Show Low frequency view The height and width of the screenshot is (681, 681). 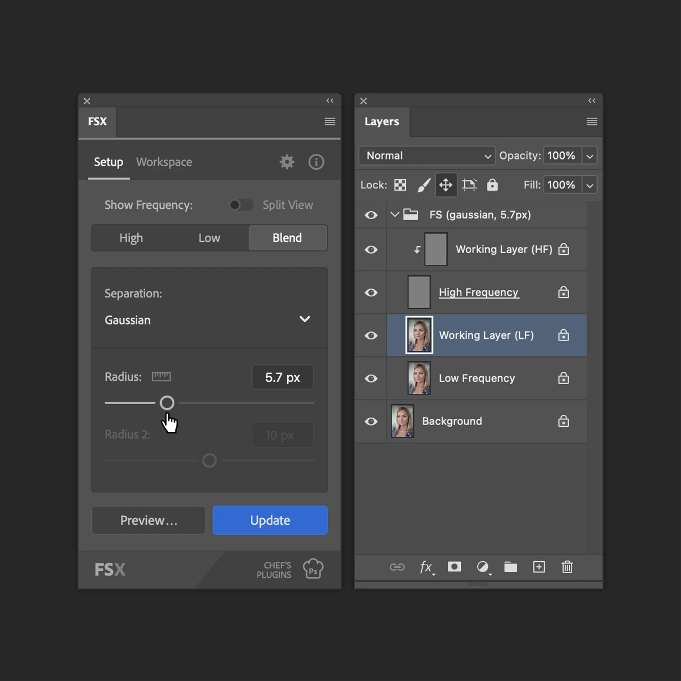(209, 238)
